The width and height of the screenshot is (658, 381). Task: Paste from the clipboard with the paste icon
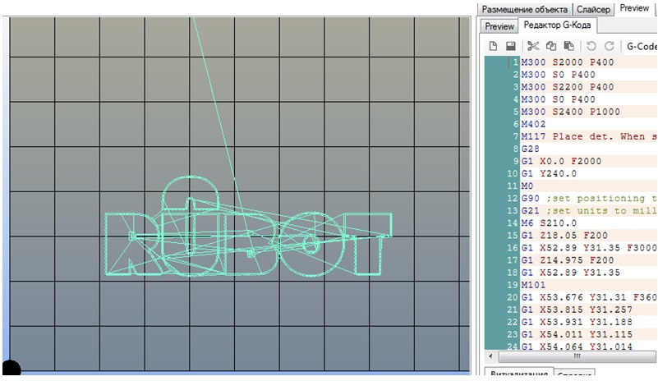coord(568,46)
